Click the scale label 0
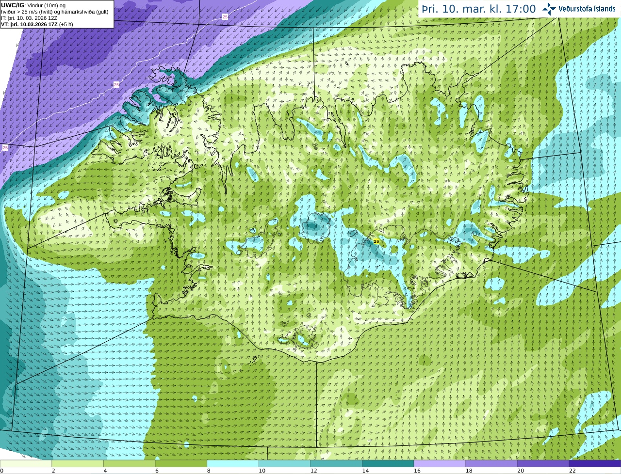 (x=1, y=471)
